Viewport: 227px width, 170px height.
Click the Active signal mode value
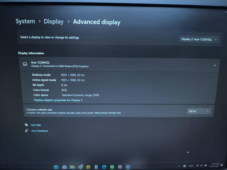tap(73, 80)
